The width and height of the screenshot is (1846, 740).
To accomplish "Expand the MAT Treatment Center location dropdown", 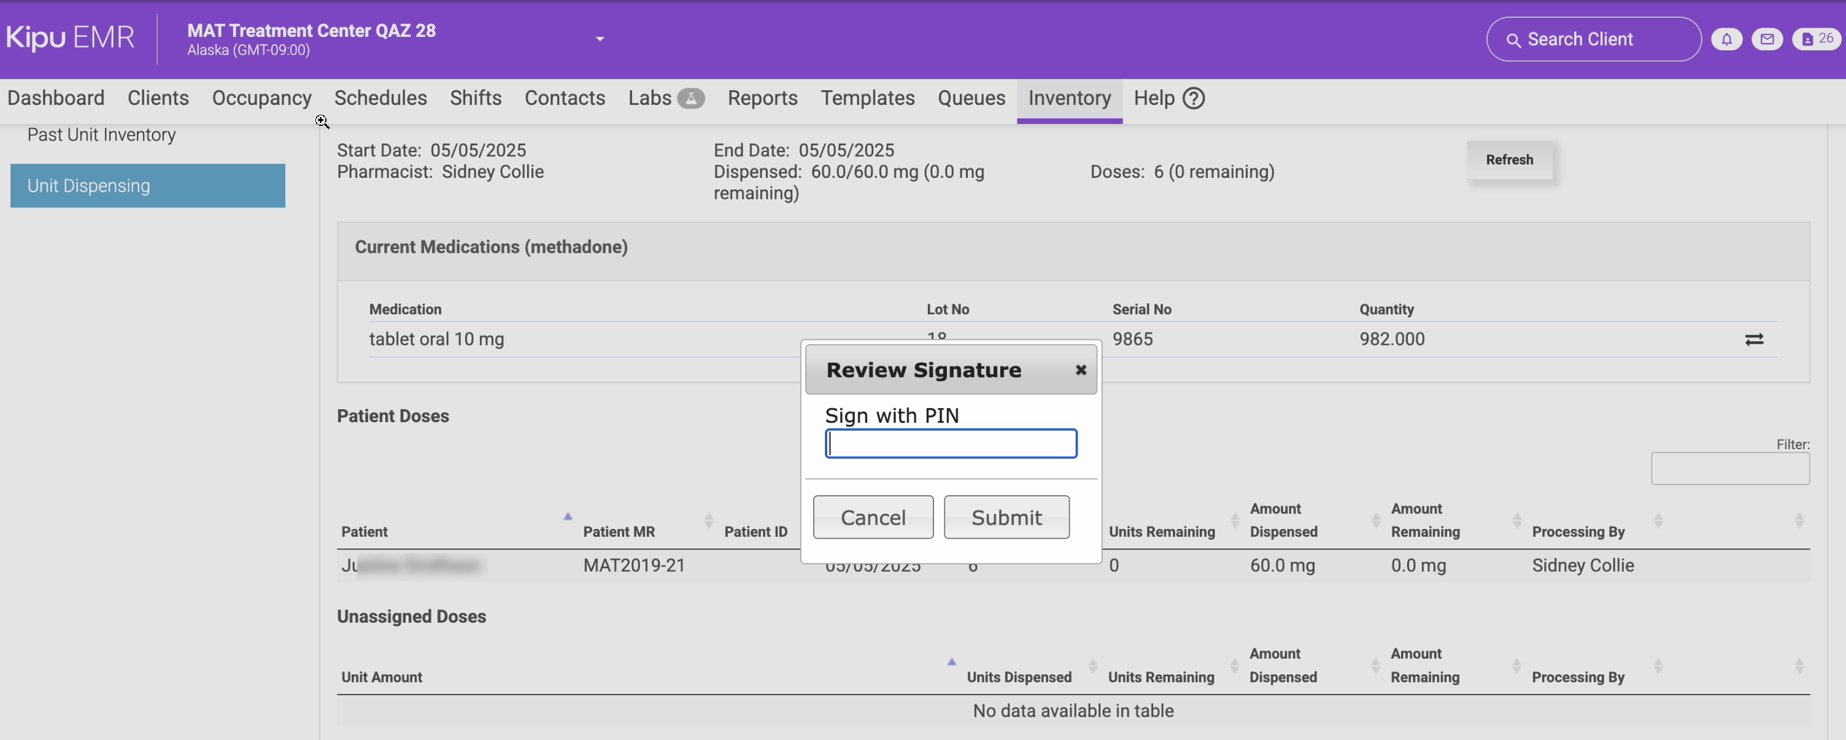I will pyautogui.click(x=600, y=39).
